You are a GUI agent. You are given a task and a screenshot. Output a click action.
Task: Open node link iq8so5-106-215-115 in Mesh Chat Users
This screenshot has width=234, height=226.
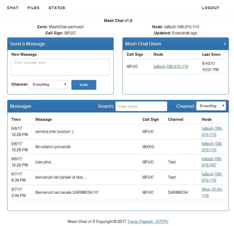pos(171,67)
